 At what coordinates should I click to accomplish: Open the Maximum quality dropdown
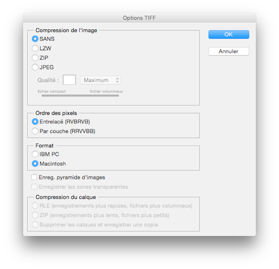coord(101,80)
